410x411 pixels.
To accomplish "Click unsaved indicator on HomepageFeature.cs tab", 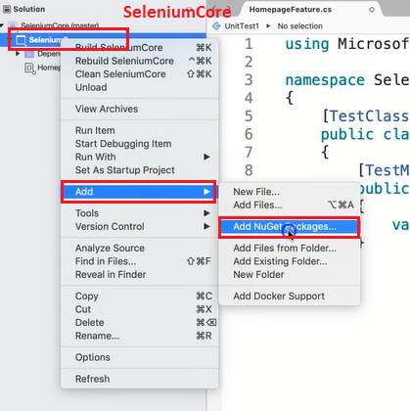I will click(372, 10).
